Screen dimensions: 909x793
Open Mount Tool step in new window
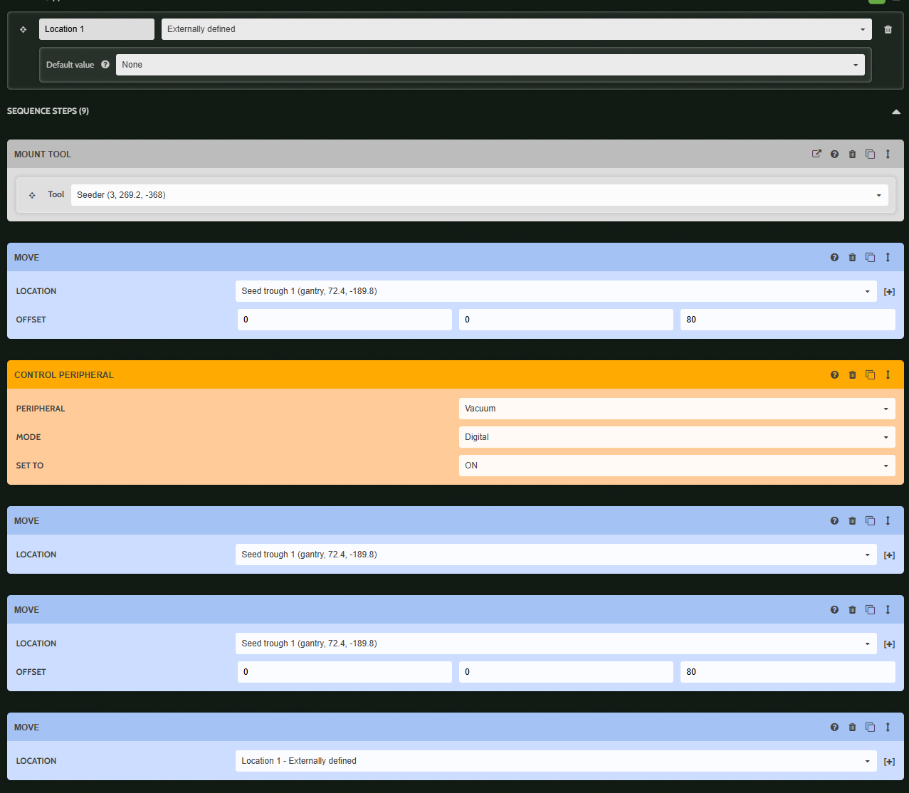click(816, 154)
